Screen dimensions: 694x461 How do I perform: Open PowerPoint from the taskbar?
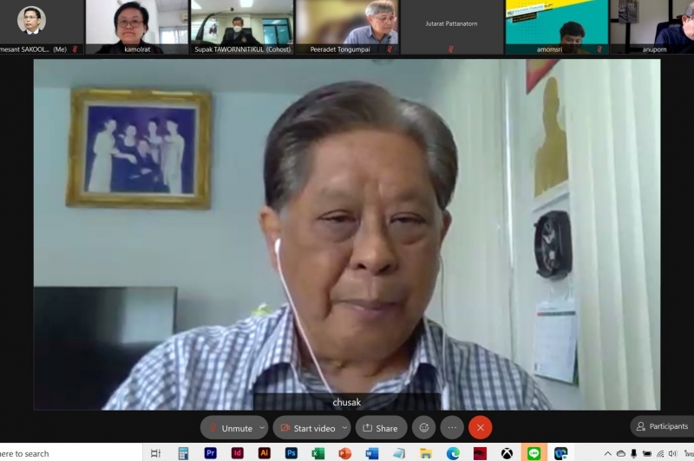pos(344,453)
